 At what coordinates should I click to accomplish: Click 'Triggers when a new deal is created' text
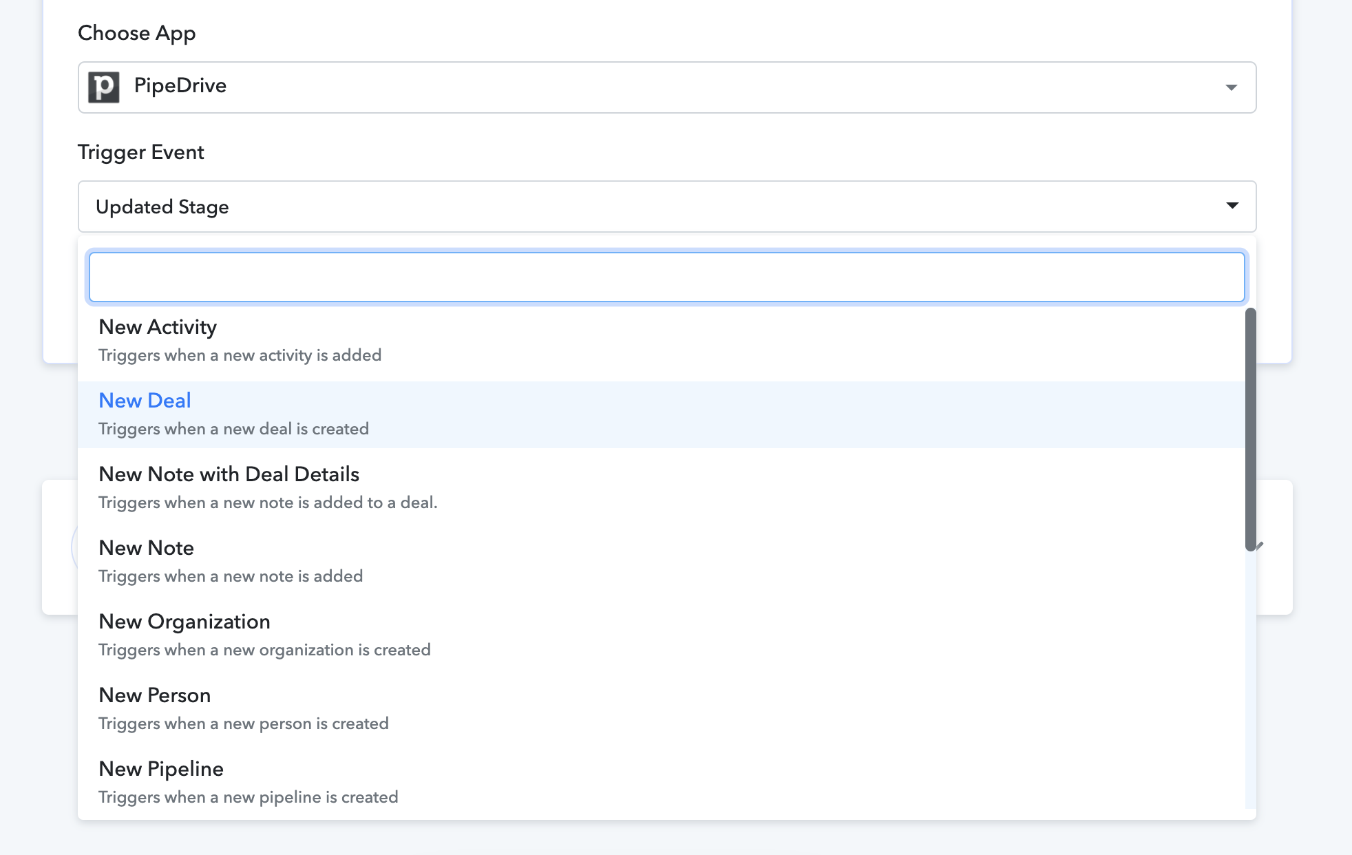tap(233, 429)
